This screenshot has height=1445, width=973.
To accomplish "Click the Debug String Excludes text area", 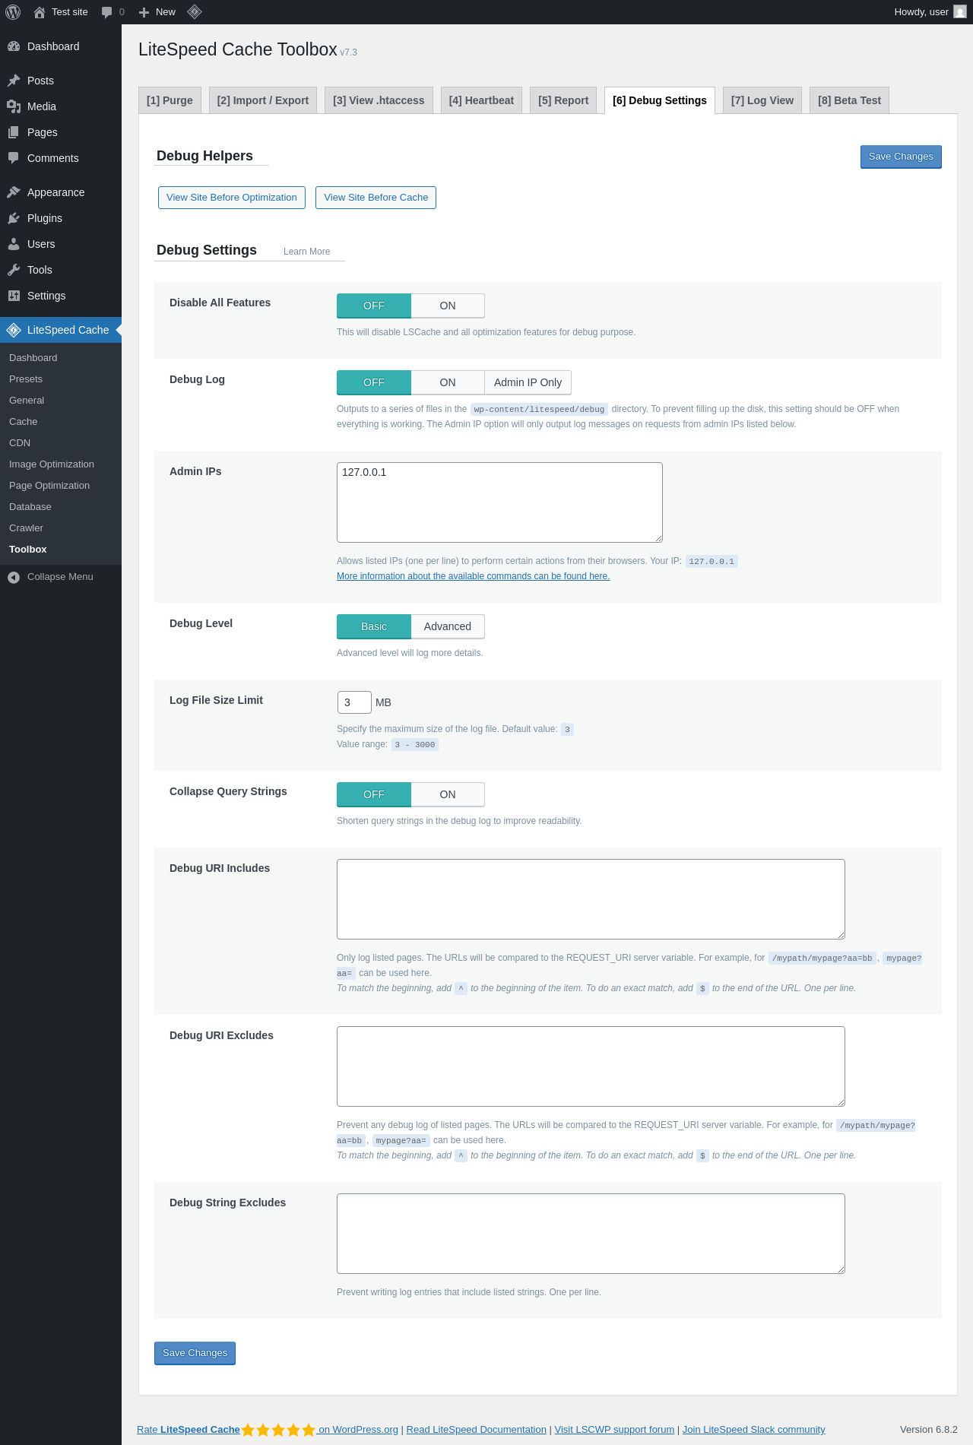I will (x=591, y=1234).
